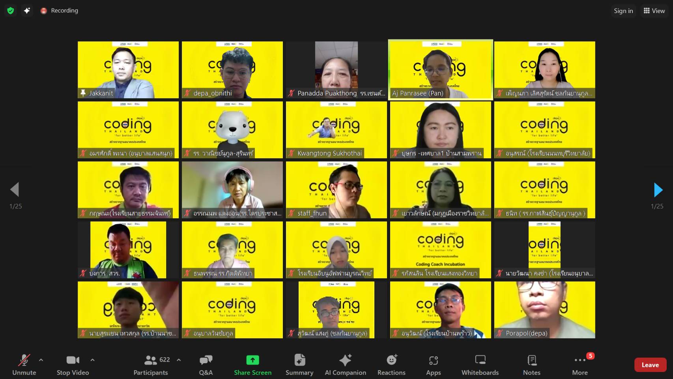Select Aj Panrasee (Pan) video tile
This screenshot has height=379, width=673.
[440, 69]
